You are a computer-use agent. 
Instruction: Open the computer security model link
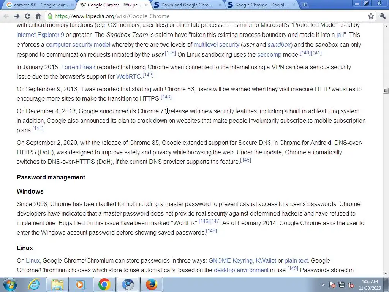tap(78, 45)
